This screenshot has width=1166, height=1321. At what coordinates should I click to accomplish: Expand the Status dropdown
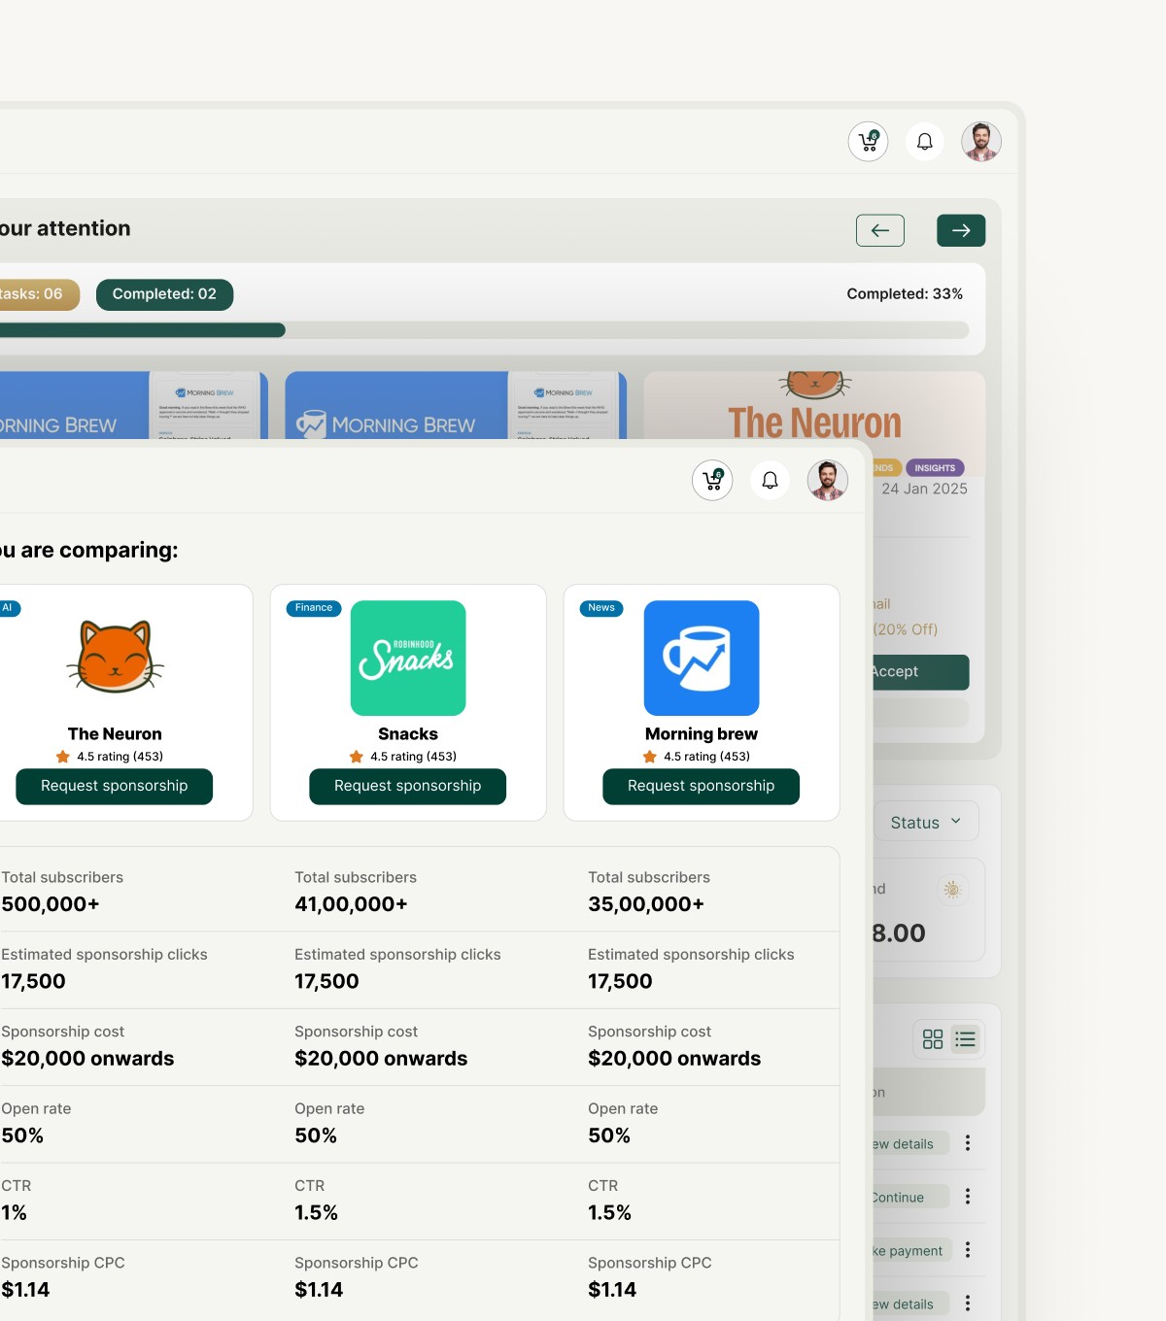tap(926, 822)
